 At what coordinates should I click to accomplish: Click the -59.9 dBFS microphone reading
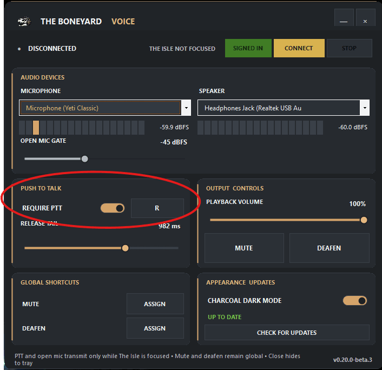174,127
